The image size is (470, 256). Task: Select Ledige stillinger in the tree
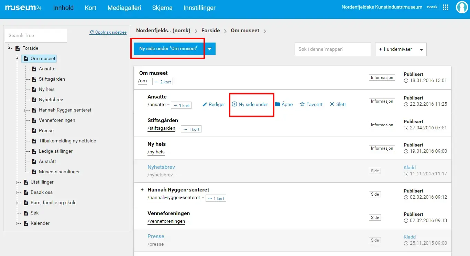(56, 151)
